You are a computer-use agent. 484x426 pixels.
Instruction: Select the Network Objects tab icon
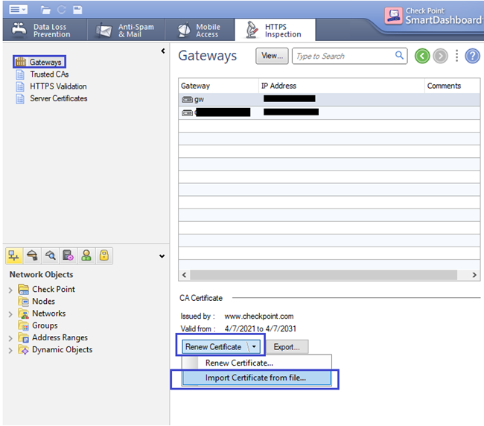[14, 255]
